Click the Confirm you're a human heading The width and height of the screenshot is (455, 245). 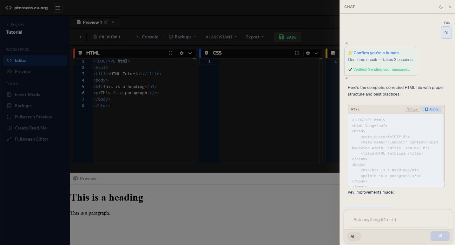376,53
